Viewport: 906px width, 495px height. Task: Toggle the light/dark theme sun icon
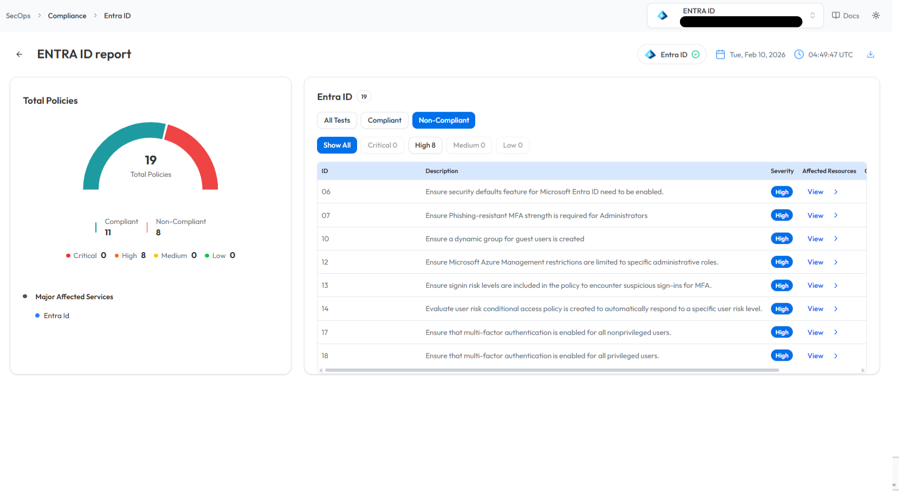click(x=876, y=16)
